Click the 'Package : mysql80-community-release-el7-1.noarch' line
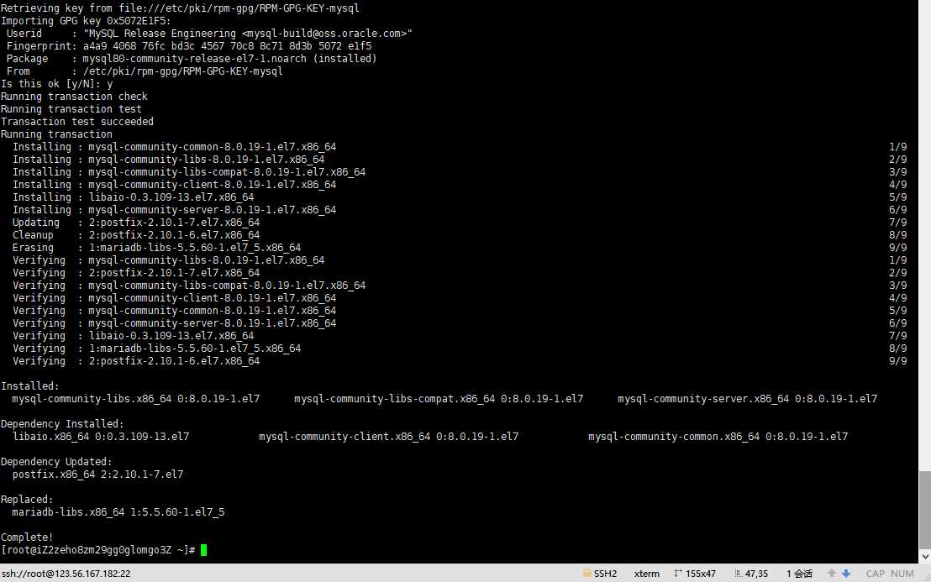931x582 pixels. (x=192, y=59)
